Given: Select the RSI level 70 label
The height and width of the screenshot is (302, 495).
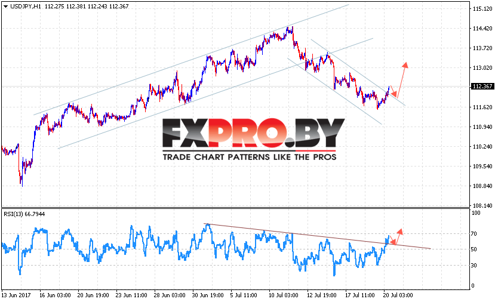Looking at the screenshot, I should [474, 234].
